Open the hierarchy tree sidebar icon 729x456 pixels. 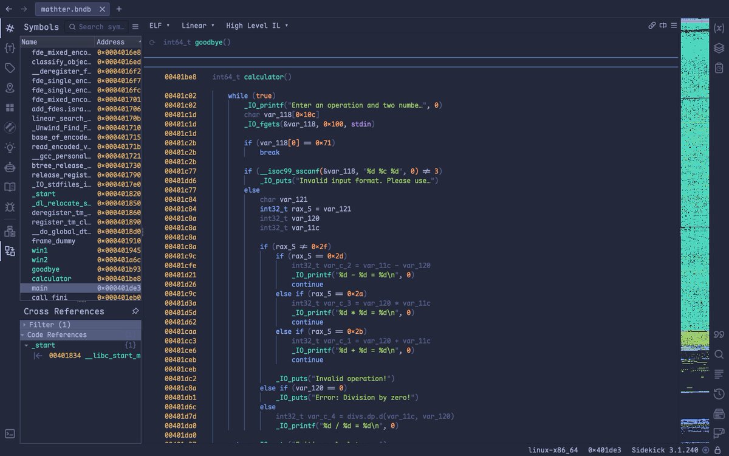click(10, 231)
